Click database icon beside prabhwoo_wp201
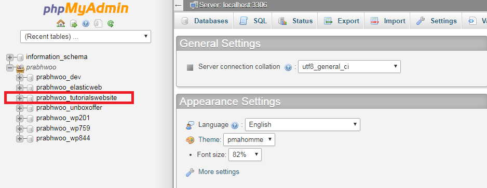 (x=30, y=119)
